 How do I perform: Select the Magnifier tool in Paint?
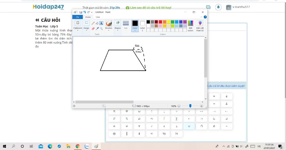tap(101, 28)
